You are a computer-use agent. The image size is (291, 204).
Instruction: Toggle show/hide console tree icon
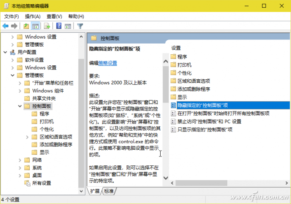36,26
